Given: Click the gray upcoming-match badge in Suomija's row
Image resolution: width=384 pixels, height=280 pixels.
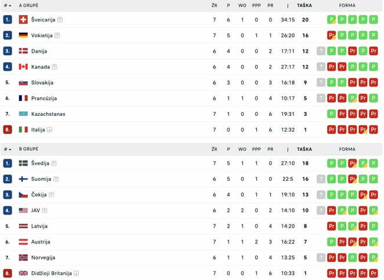Looking at the screenshot, I should (x=321, y=179).
